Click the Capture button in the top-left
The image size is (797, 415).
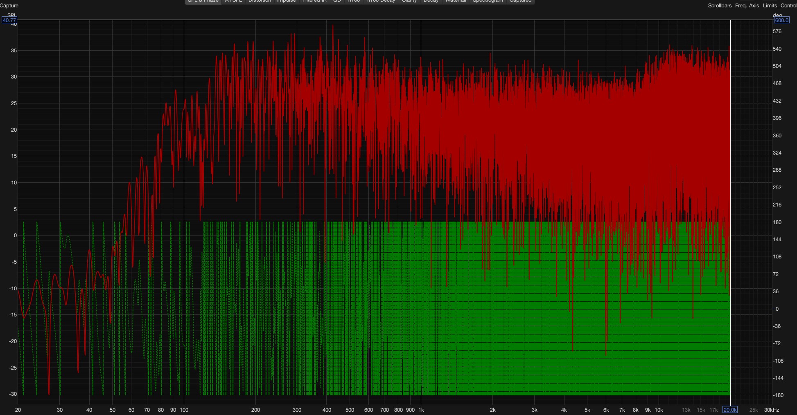tap(9, 5)
